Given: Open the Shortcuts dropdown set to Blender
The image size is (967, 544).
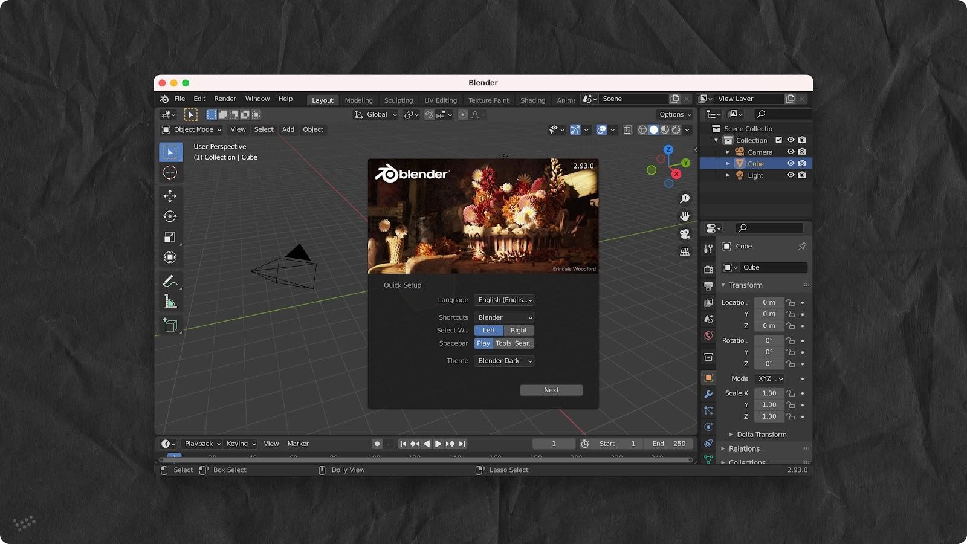Looking at the screenshot, I should (x=504, y=317).
